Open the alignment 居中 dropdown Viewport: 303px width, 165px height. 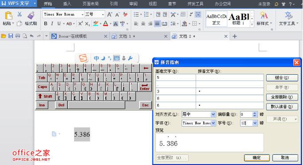click(x=213, y=114)
